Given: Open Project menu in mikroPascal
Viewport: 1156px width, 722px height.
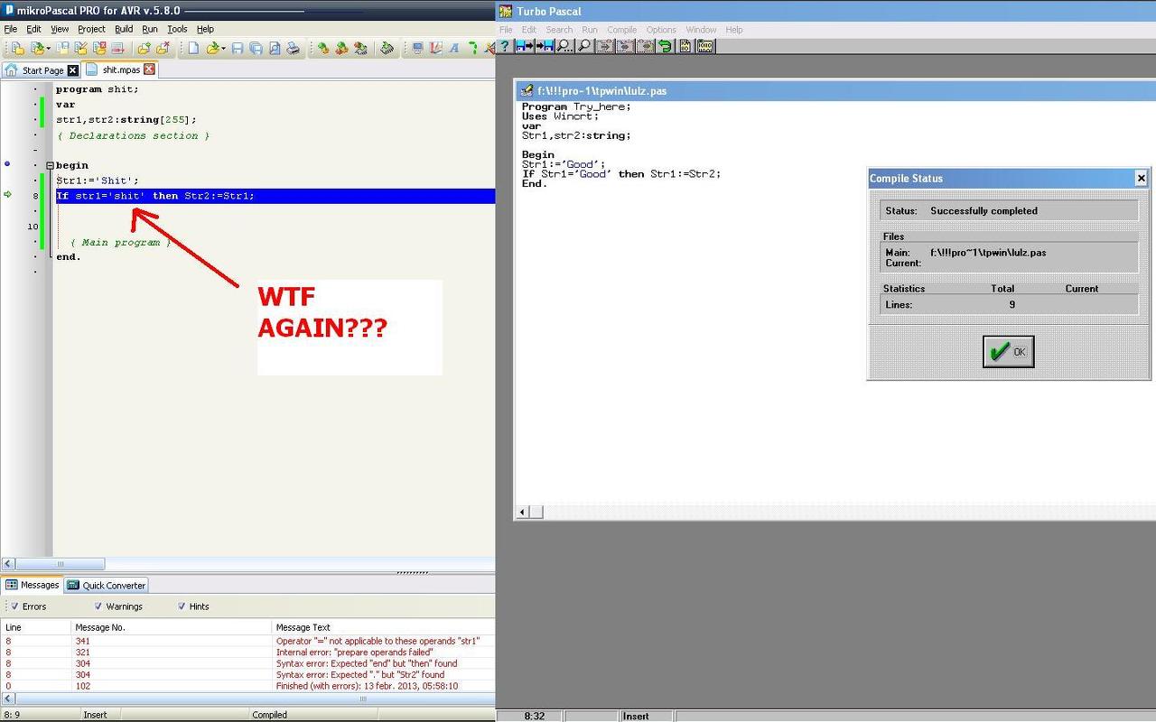Looking at the screenshot, I should [91, 29].
